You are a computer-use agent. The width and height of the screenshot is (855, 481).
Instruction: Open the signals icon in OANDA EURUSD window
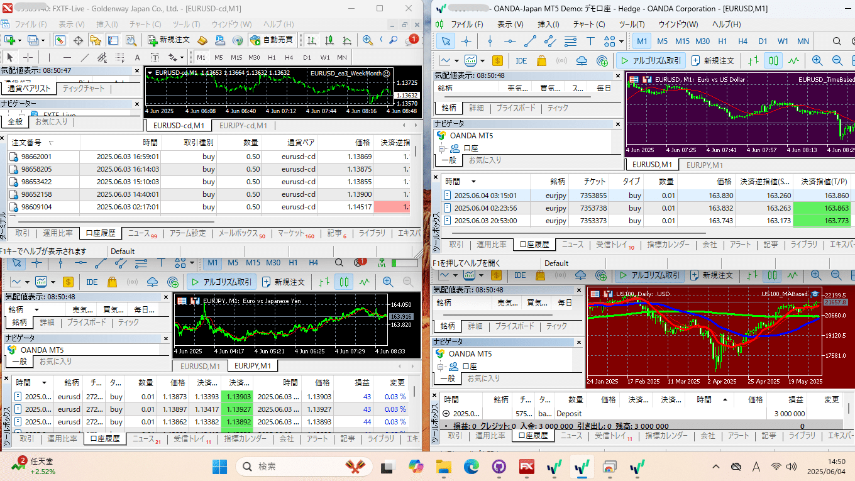click(561, 61)
